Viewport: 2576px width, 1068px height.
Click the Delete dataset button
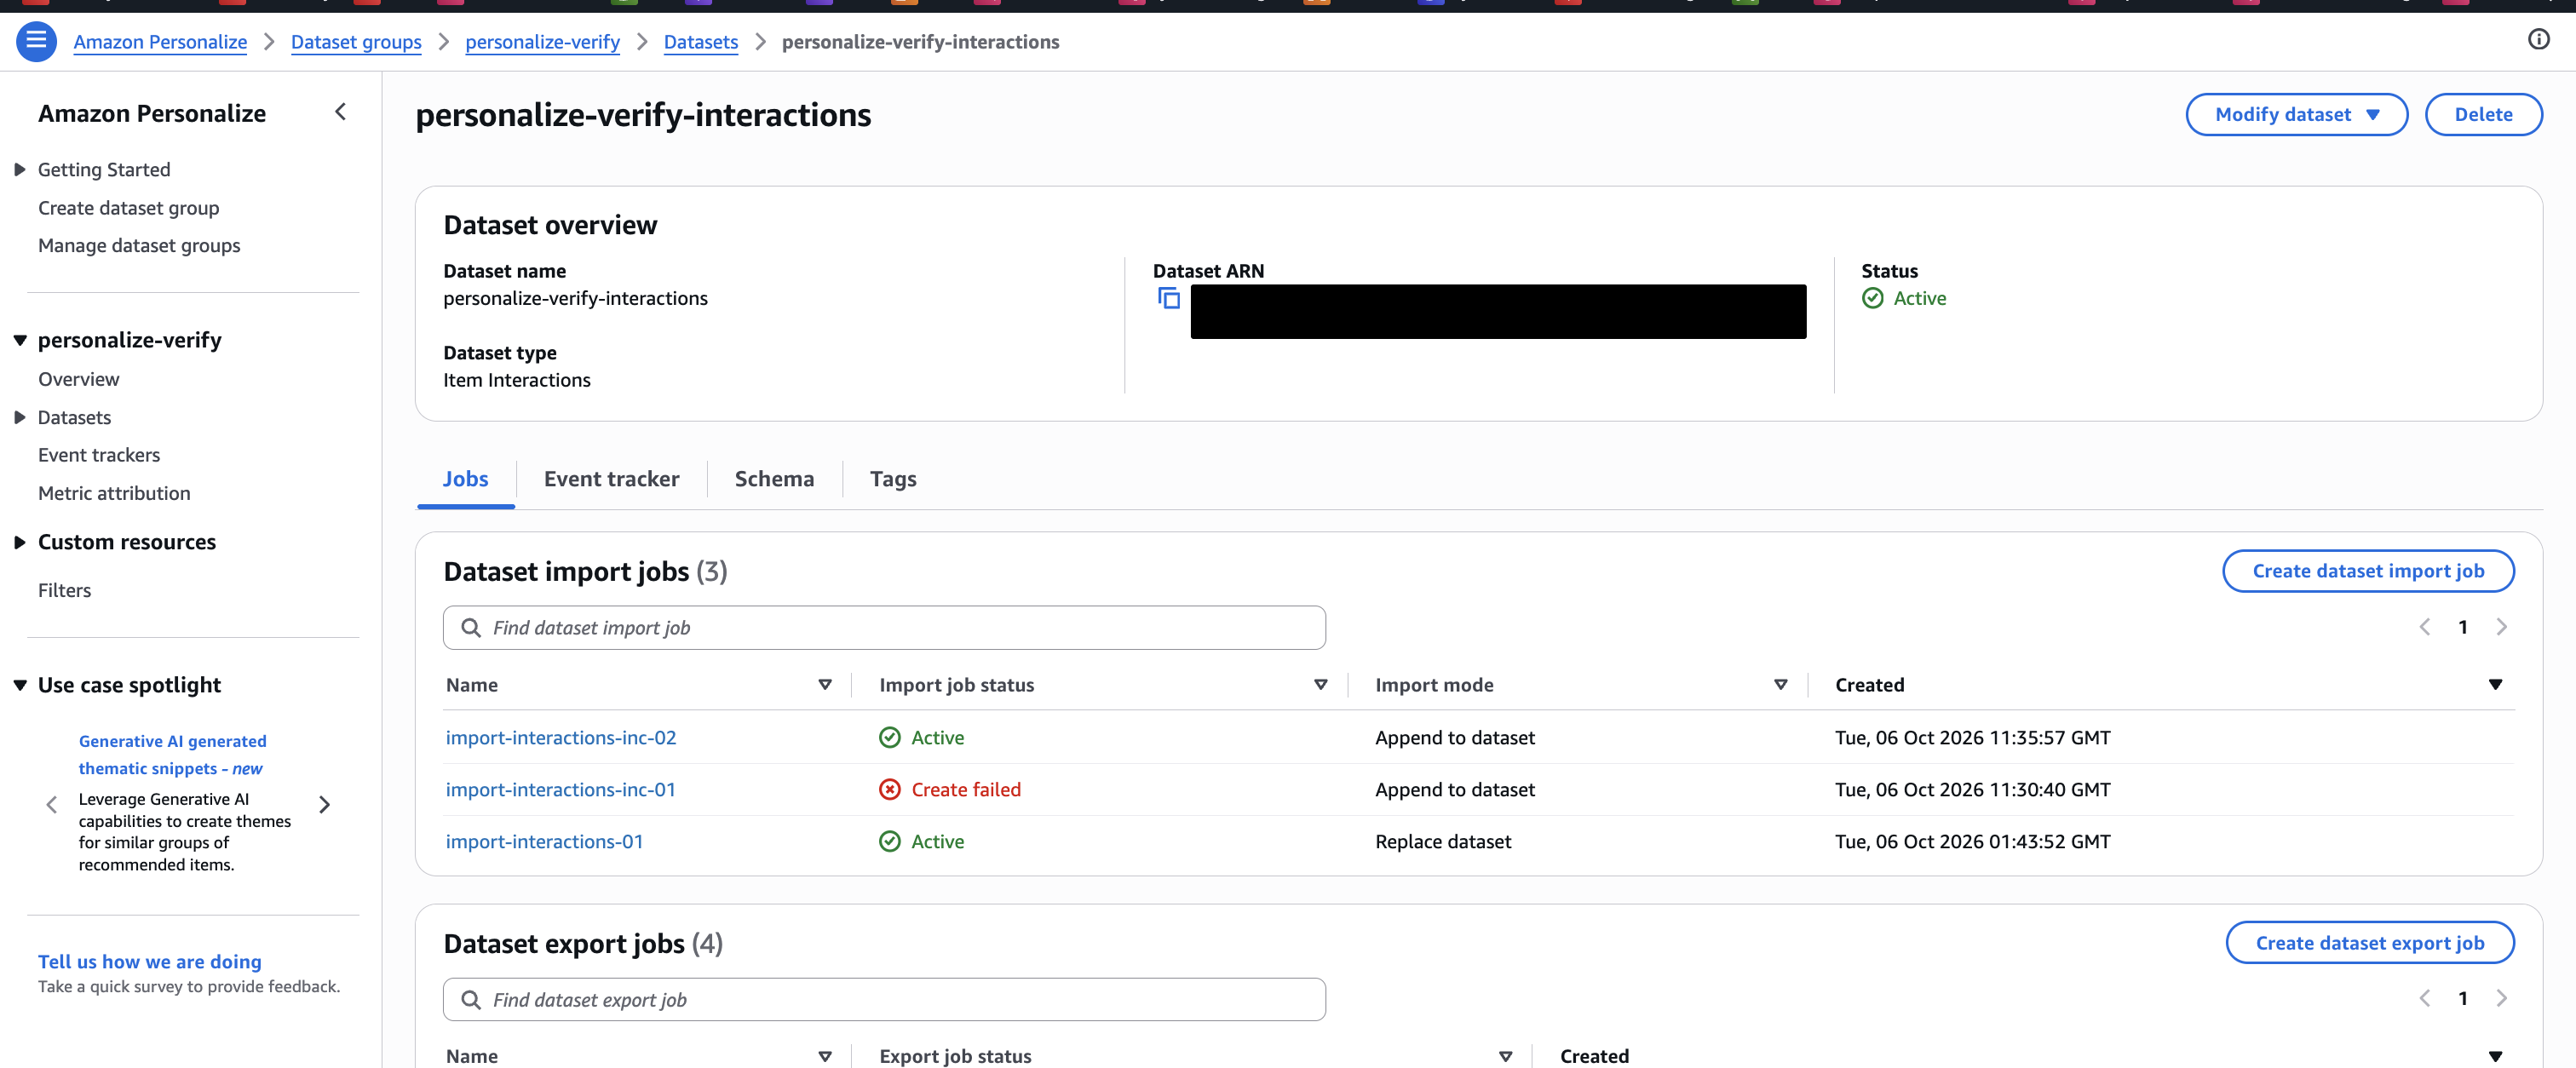point(2483,114)
